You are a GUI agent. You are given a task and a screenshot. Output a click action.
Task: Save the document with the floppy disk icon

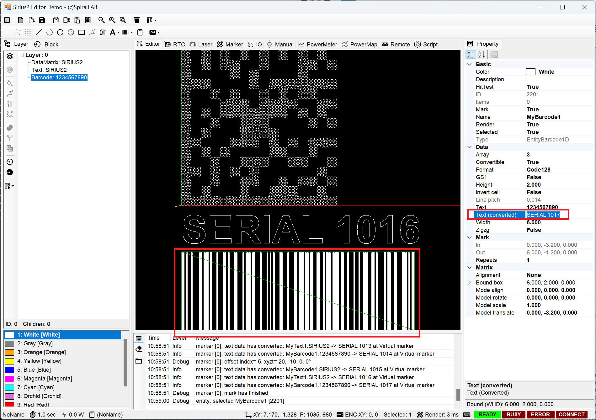[42, 20]
